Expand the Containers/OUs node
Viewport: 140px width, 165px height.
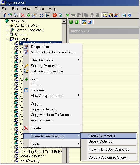tap(7, 26)
